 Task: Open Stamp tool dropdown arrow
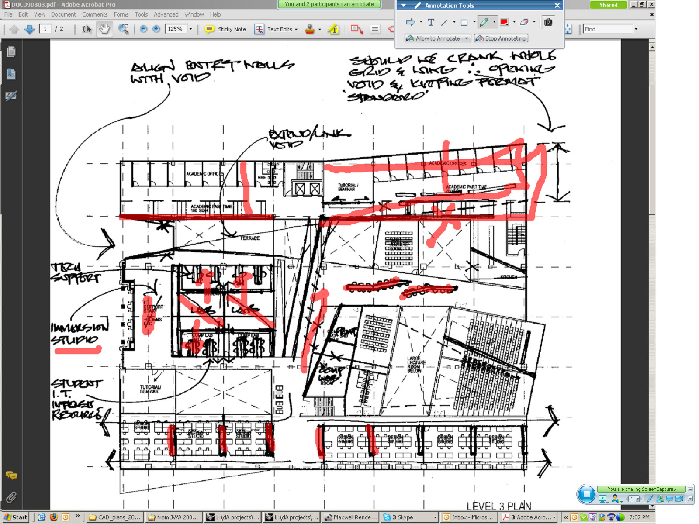point(320,29)
